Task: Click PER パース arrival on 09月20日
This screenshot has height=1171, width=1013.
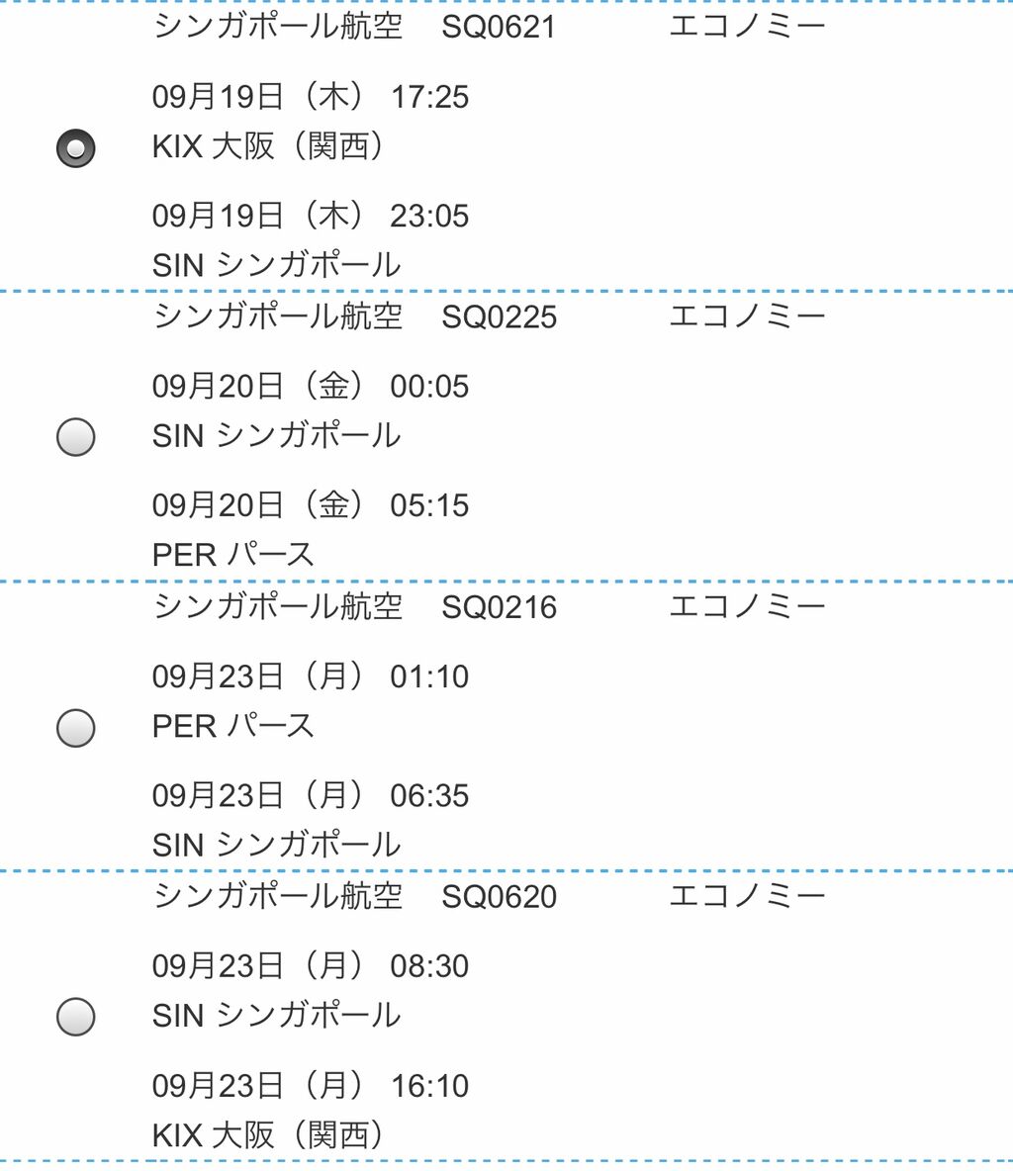Action: coord(232,554)
